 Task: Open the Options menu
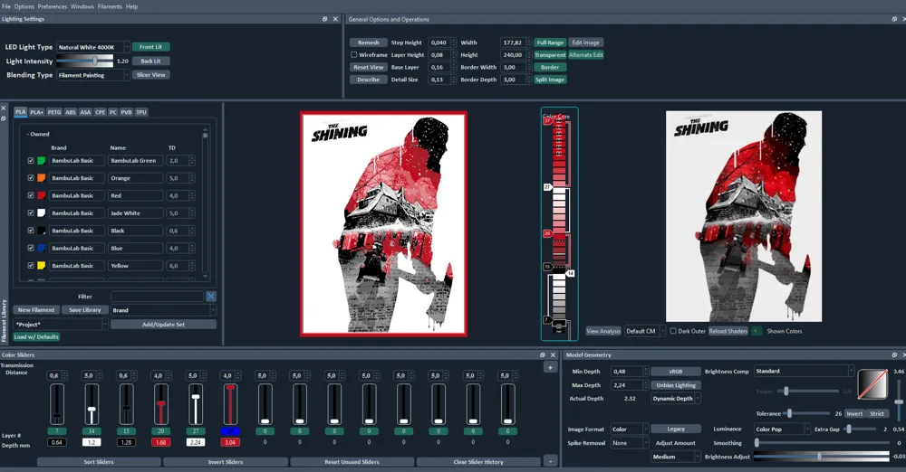tap(24, 6)
